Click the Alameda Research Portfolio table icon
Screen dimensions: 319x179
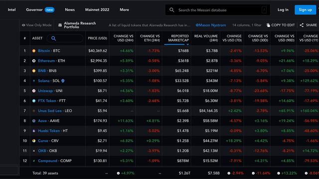[60, 25]
